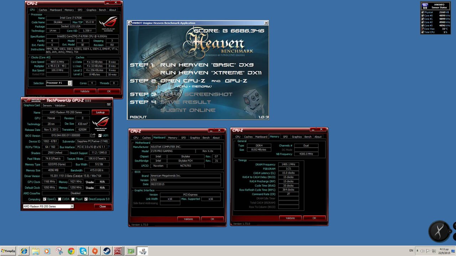Open Steam from the taskbar
Screen dimensions: 456x256
pyautogui.click(x=107, y=251)
